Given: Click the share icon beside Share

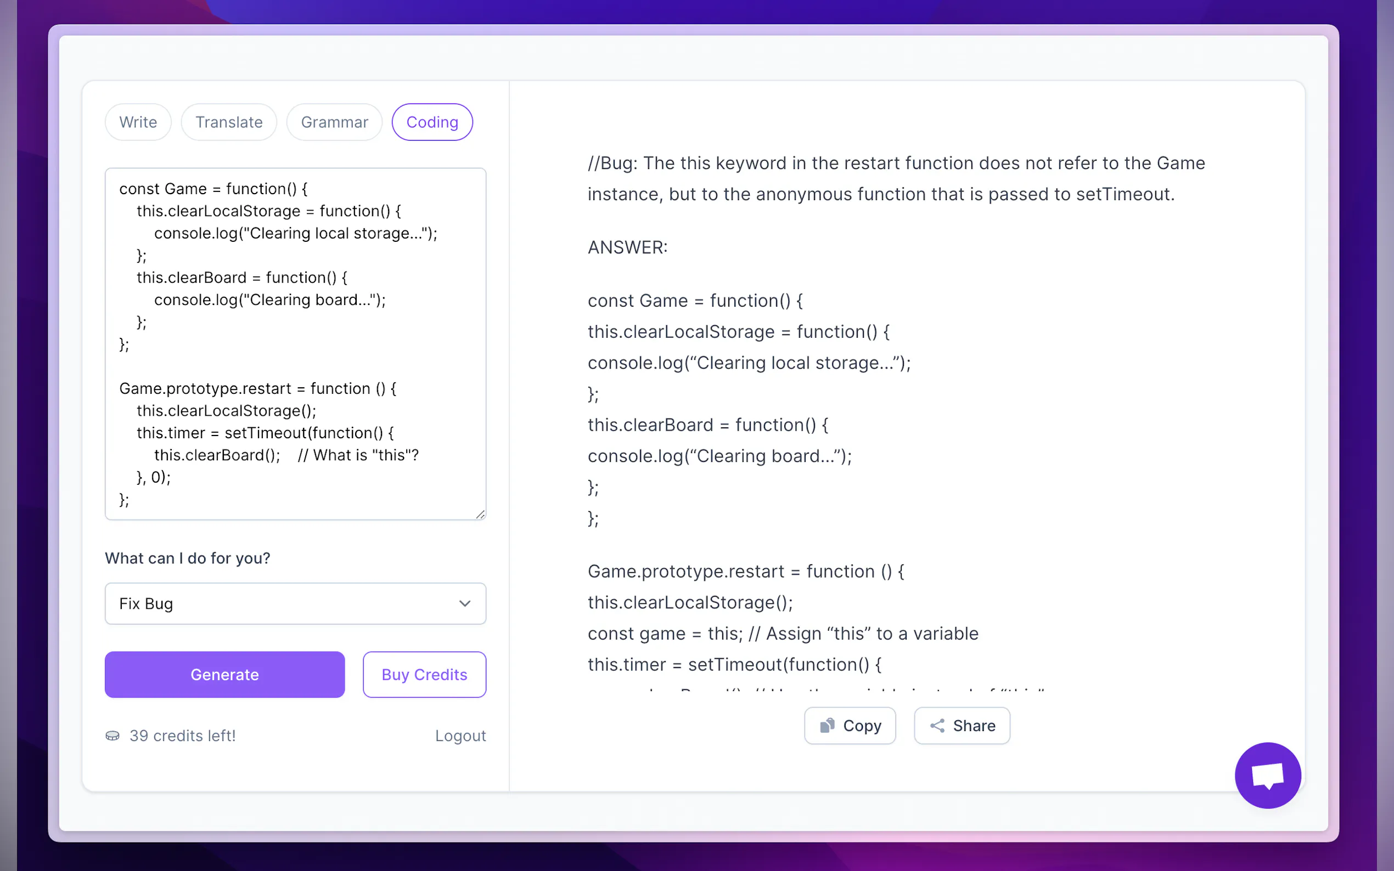Looking at the screenshot, I should 937,725.
